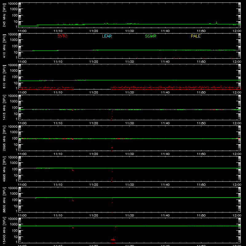Screen dimensions: 246x246
Task: Click the '1000' tick of the 410 MHz panel
Action: tap(14, 40)
